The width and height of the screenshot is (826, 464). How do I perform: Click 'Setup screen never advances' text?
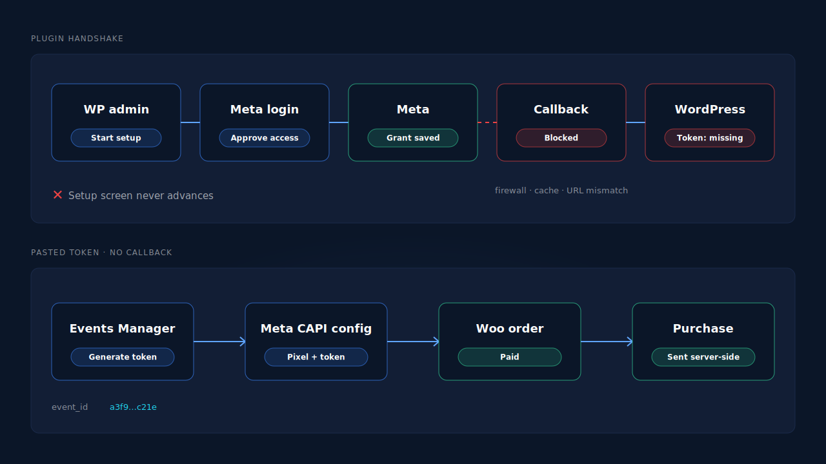(141, 195)
